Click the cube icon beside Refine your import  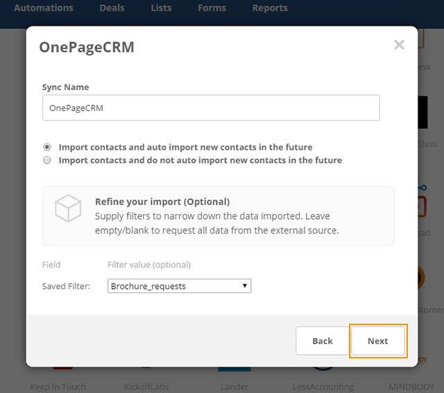[68, 208]
